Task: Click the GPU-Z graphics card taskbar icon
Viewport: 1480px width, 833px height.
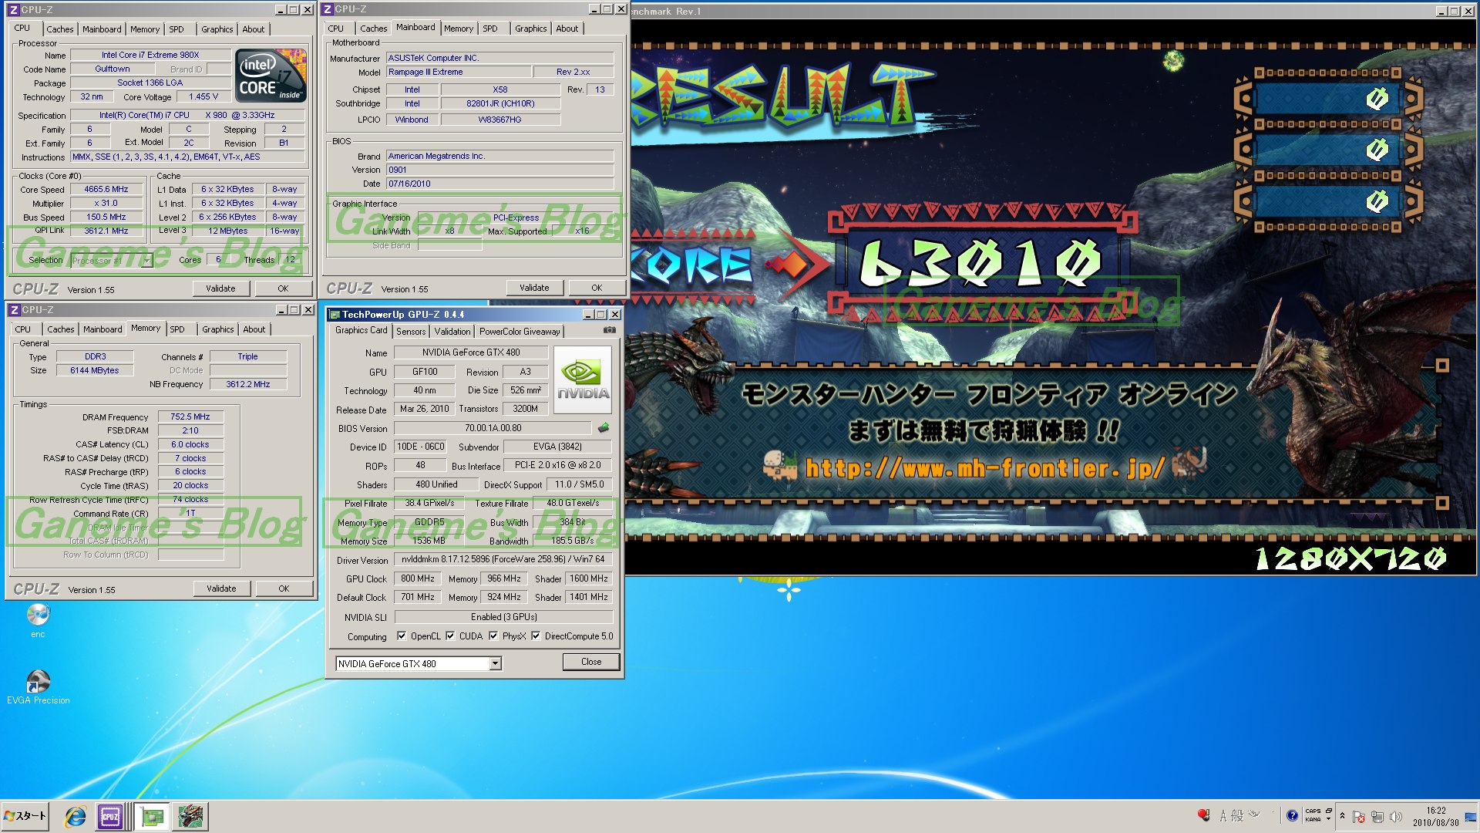Action: (153, 816)
